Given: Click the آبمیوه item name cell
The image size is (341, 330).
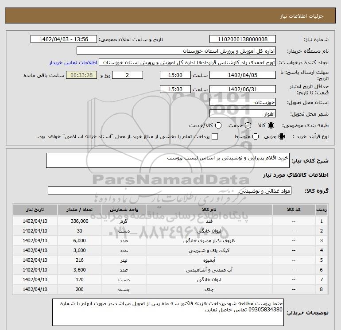Looking at the screenshot, I should [x=209, y=260].
